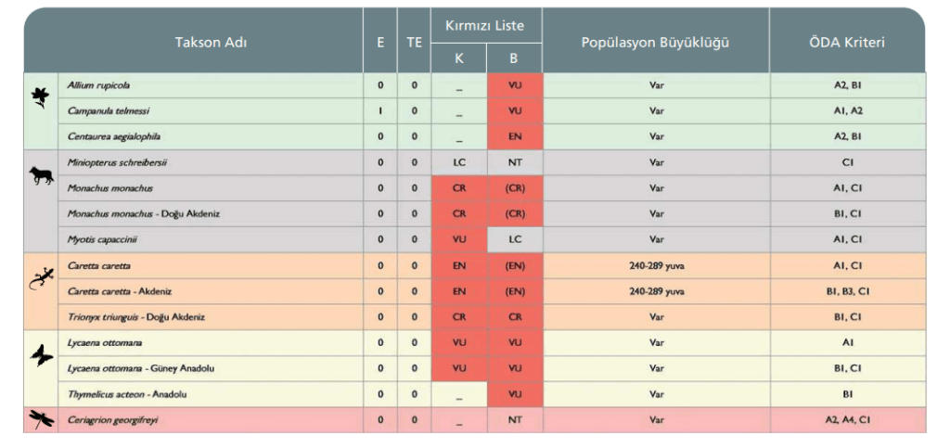Image resolution: width=950 pixels, height=448 pixels.
Task: Click the Campanula telmessi species name
Action: tap(104, 110)
